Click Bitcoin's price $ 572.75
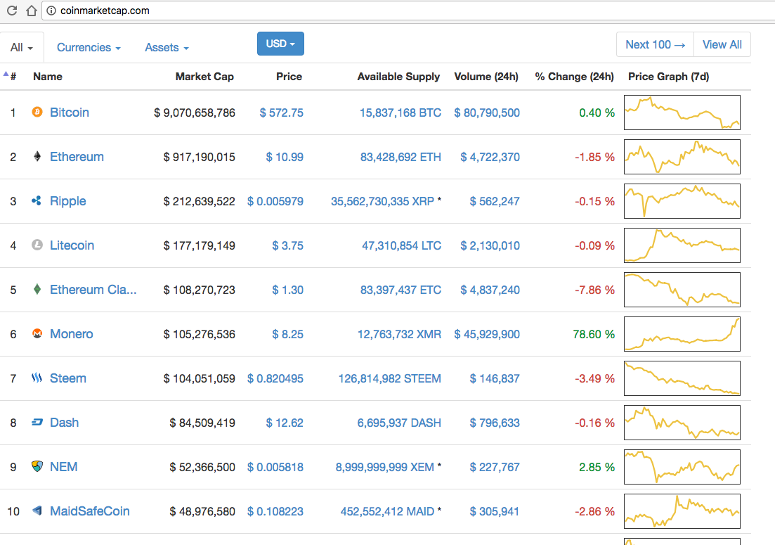Image resolution: width=775 pixels, height=545 pixels. pyautogui.click(x=281, y=113)
